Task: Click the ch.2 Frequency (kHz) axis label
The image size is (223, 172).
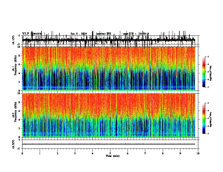Action: (15, 112)
